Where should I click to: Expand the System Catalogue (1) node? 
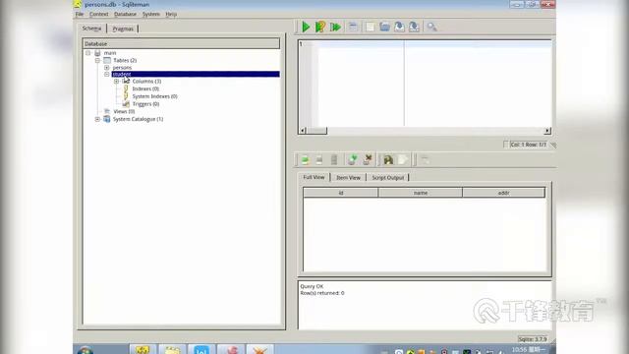pyautogui.click(x=97, y=119)
